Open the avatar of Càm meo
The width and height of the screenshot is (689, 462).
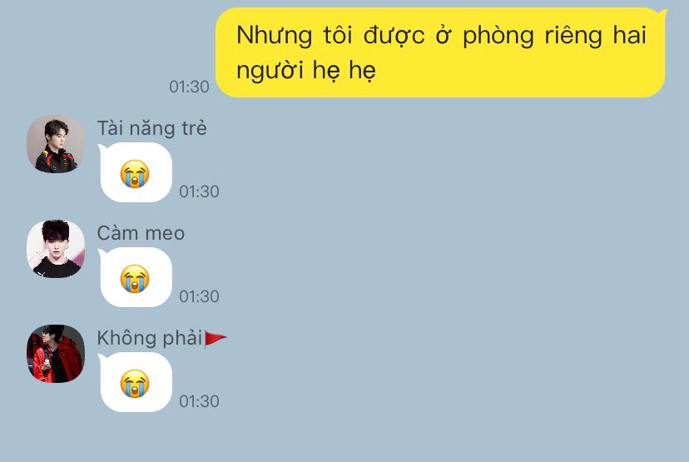pos(56,249)
